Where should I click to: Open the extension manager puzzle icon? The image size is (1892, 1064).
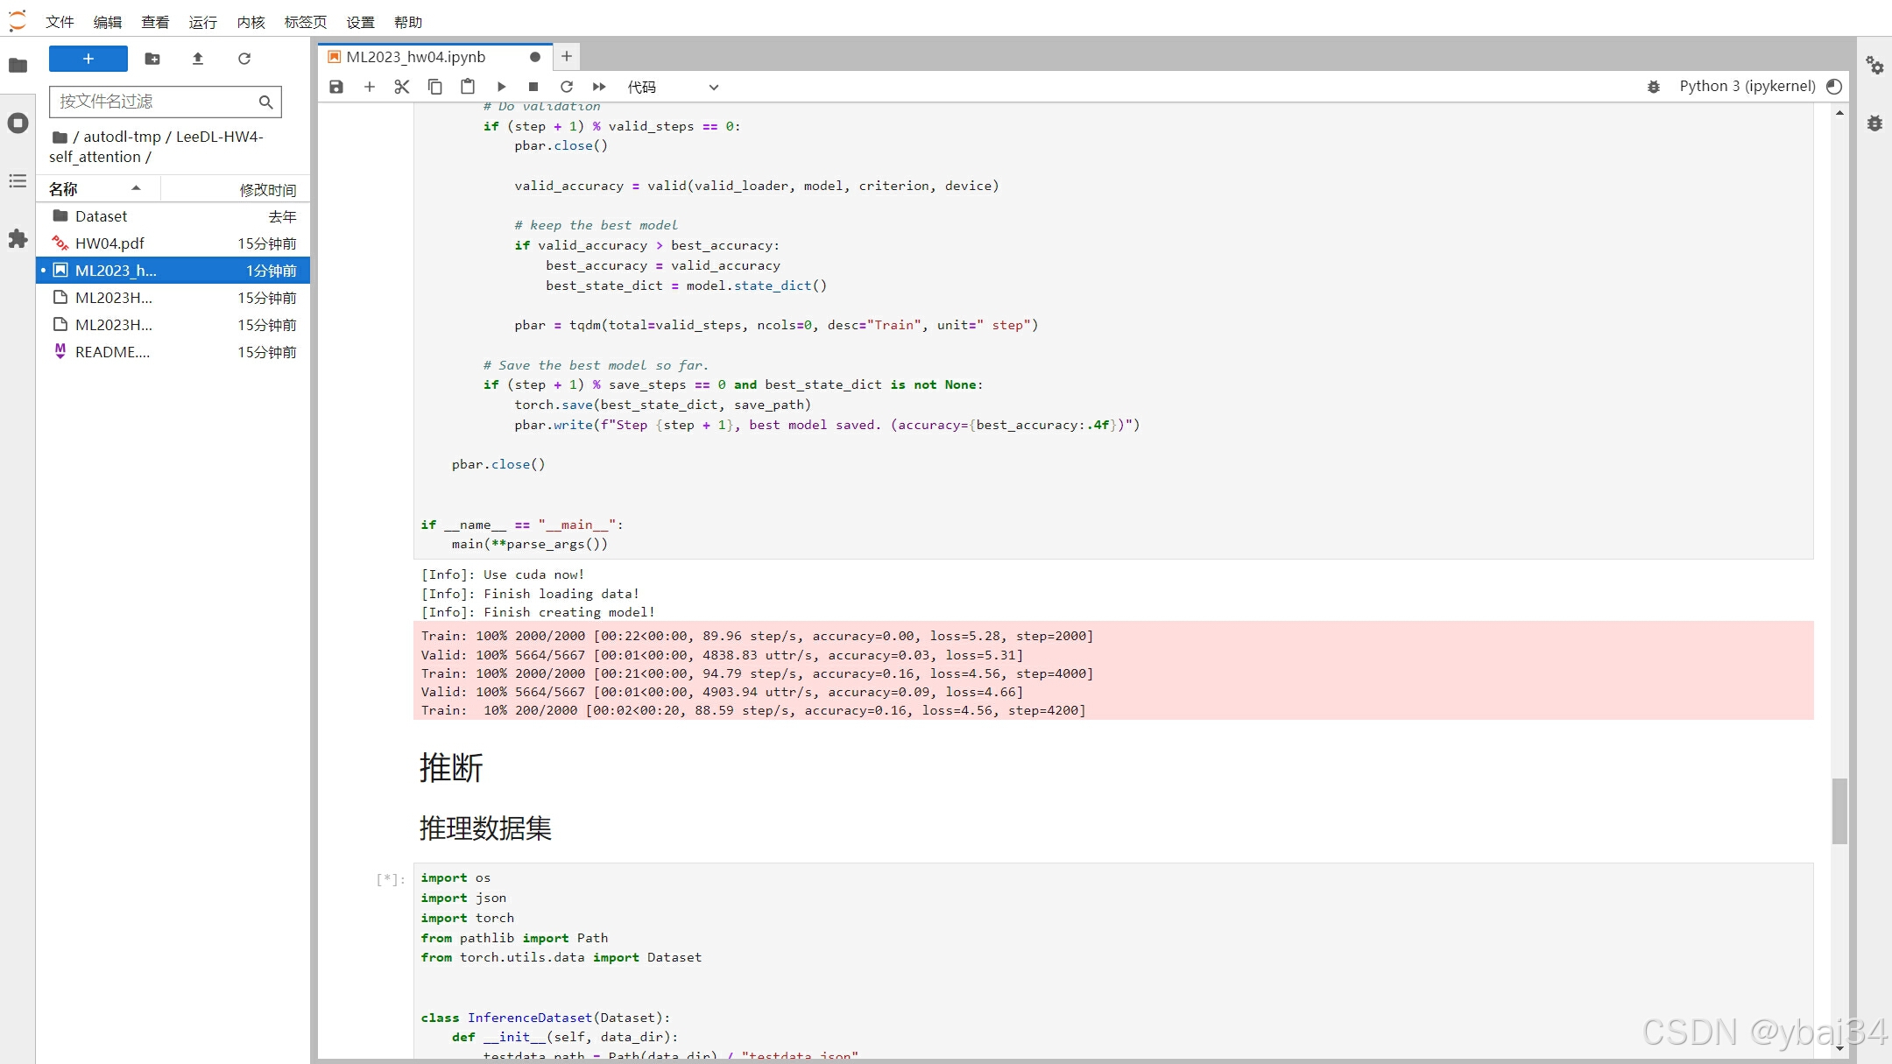(18, 239)
